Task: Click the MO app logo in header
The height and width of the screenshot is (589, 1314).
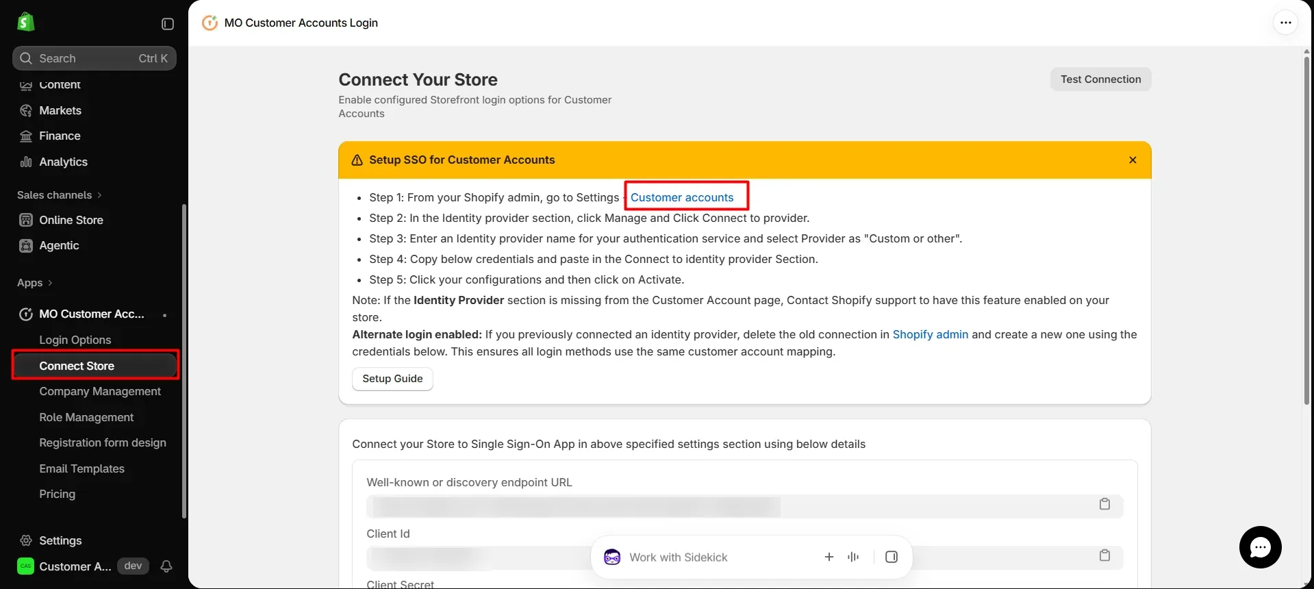Action: [210, 23]
